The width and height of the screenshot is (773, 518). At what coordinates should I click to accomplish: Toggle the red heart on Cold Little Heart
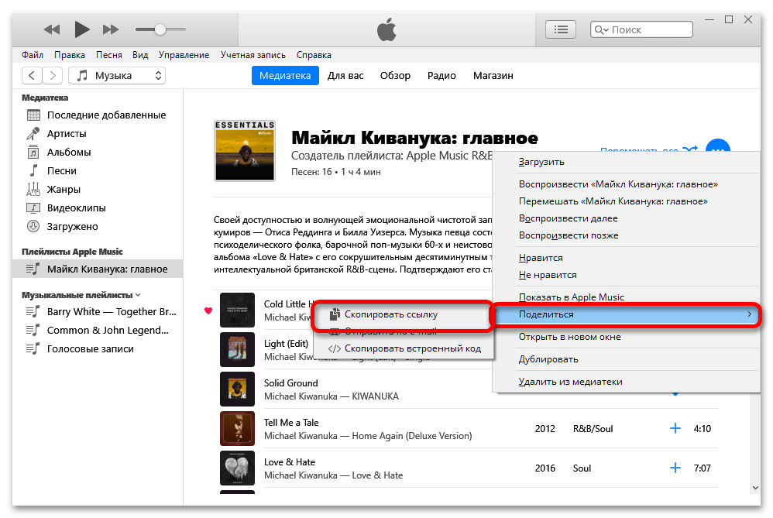[208, 310]
